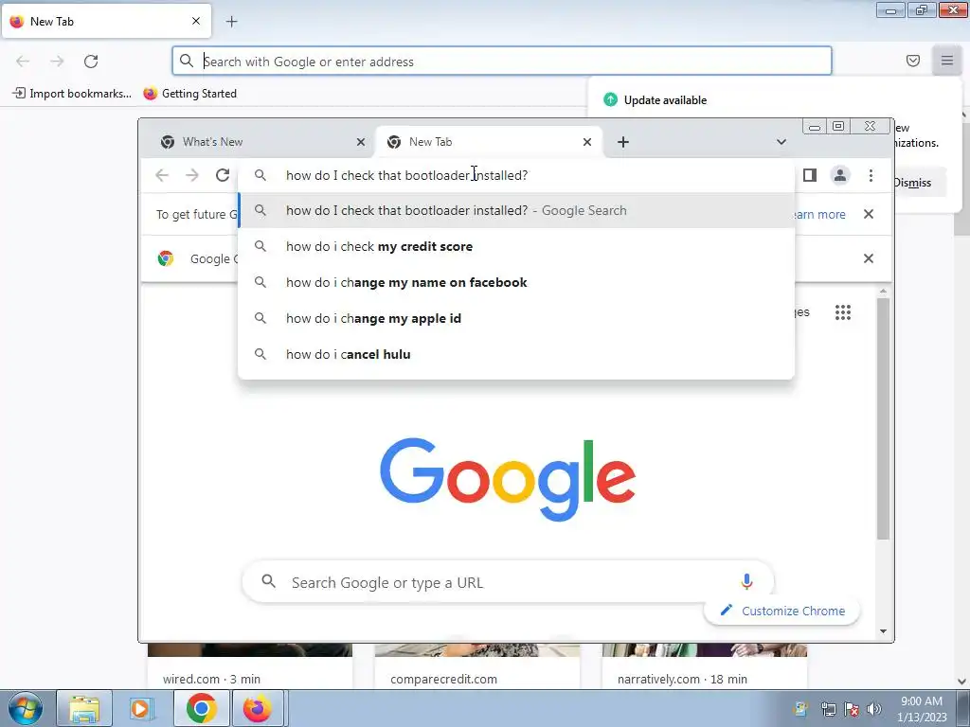Close the Firefox New Tab tab
Image resolution: width=970 pixels, height=727 pixels.
click(x=195, y=21)
